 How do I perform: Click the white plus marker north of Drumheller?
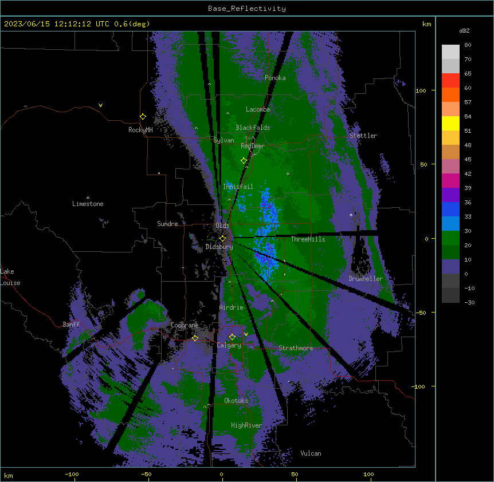click(x=351, y=215)
